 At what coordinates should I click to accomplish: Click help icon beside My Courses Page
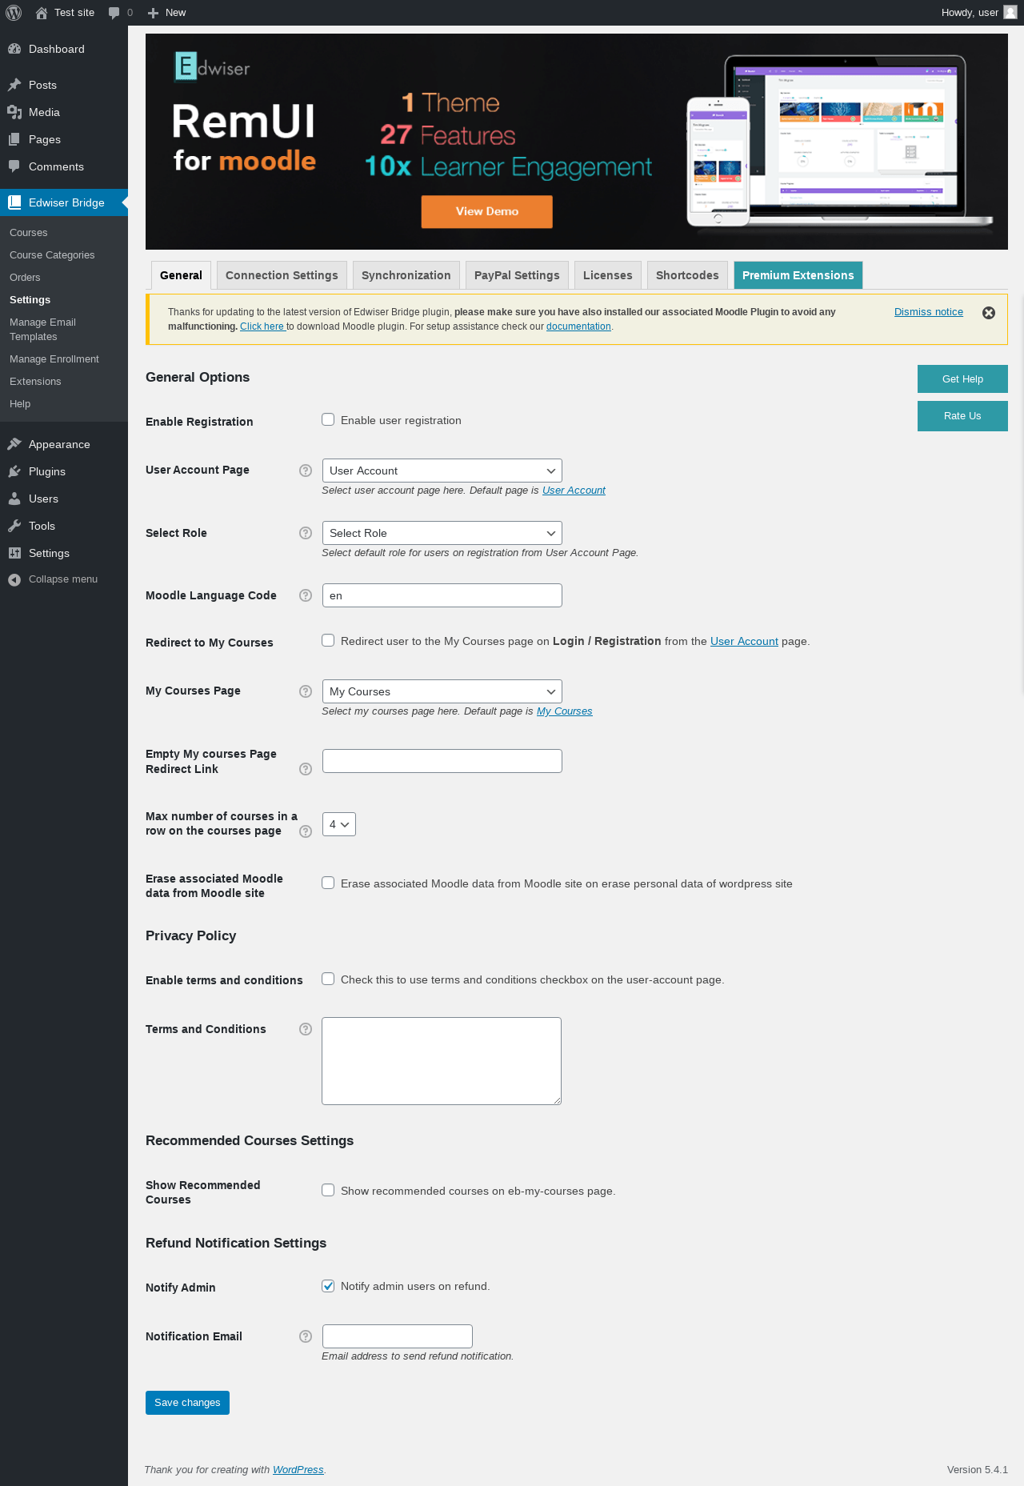click(x=306, y=691)
